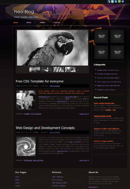
Task: Open CSS Templates under Partners footer
Action: (x=57, y=180)
